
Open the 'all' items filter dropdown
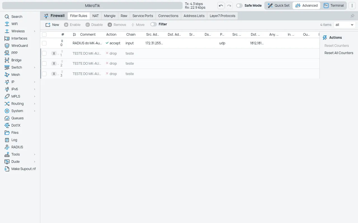[x=345, y=25]
